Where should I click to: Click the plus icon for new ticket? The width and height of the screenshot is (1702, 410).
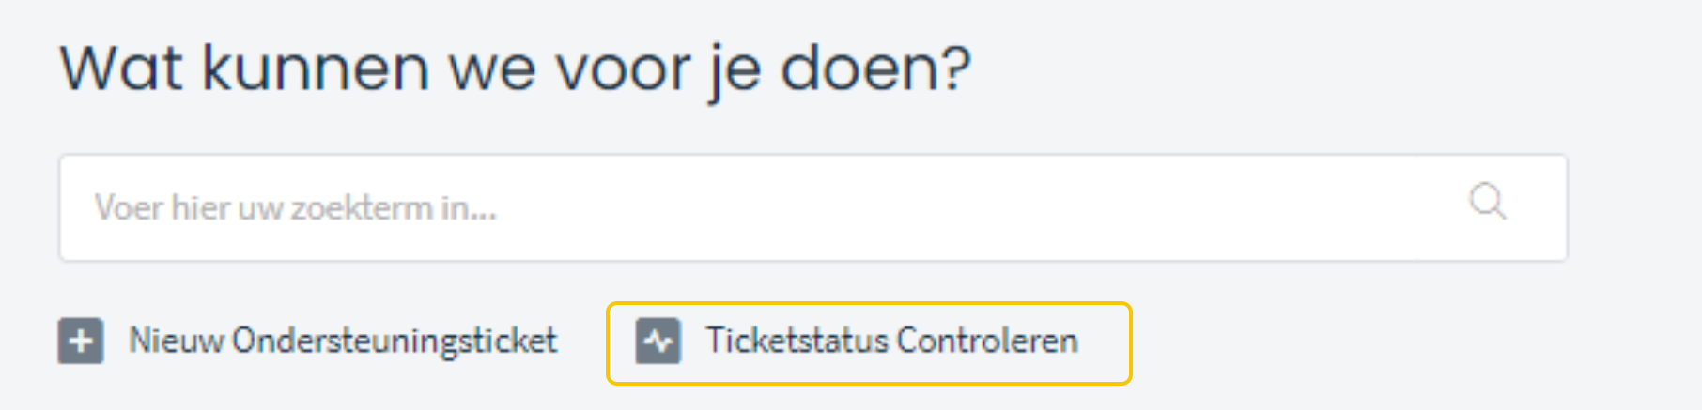[x=81, y=341]
